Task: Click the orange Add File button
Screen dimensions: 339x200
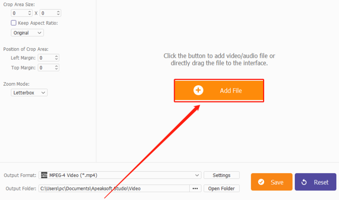Action: pyautogui.click(x=219, y=91)
